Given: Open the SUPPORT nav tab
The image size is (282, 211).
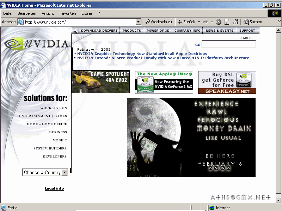Looking at the screenshot, I should coord(247,31).
